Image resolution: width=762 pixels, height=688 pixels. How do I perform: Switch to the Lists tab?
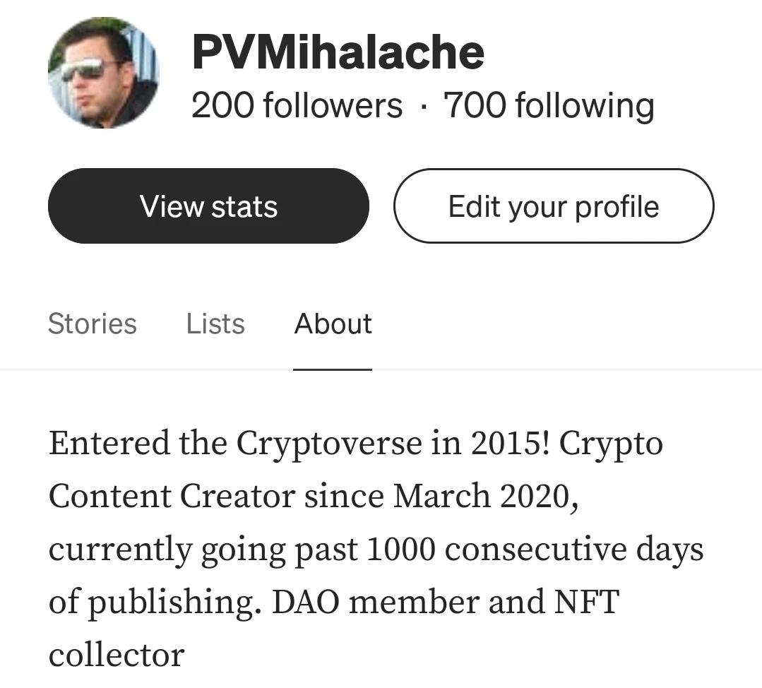coord(215,324)
